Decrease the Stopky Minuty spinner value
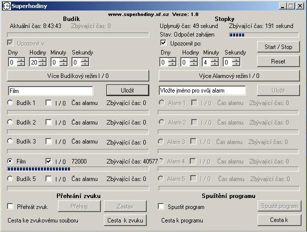The image size is (307, 232). 215,64
